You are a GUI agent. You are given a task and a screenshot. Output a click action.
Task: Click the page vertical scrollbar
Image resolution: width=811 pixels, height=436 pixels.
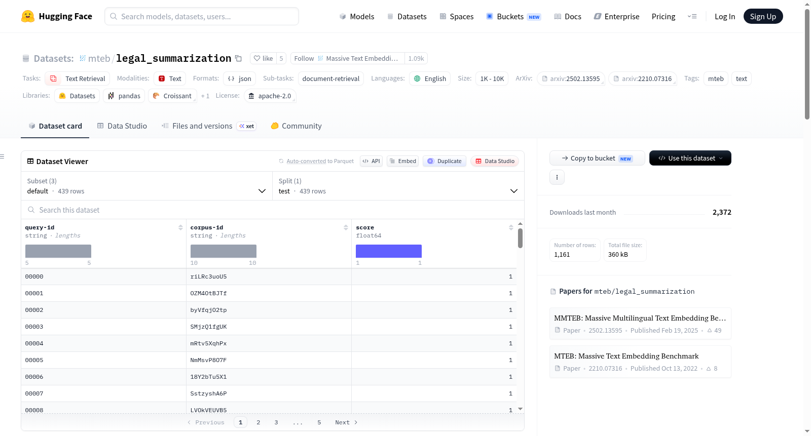coord(807,64)
